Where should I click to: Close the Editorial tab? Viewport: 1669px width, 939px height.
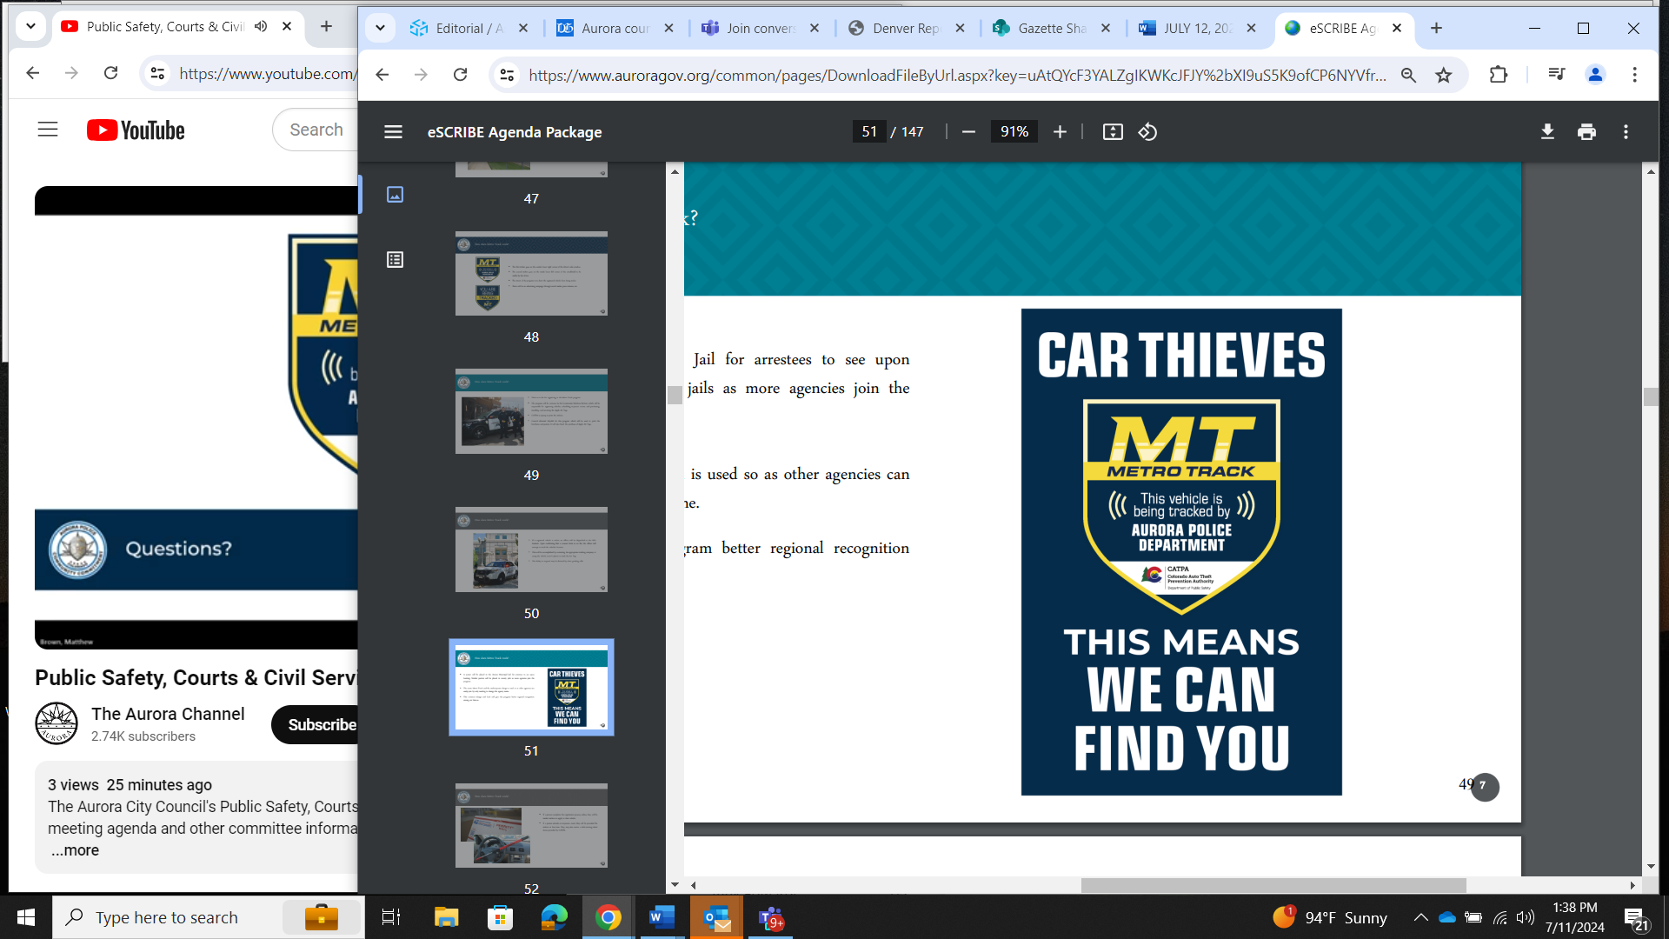point(523,28)
